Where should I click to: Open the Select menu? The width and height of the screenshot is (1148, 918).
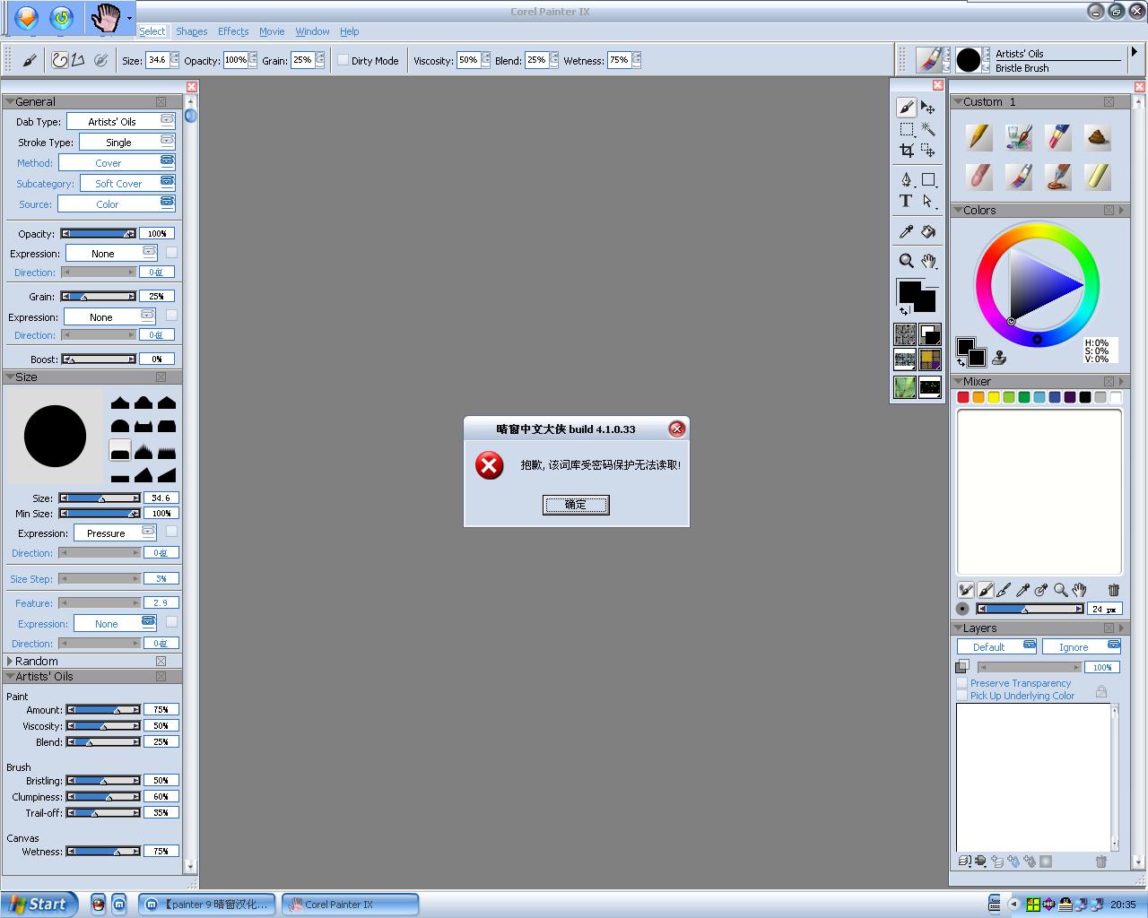[x=152, y=31]
